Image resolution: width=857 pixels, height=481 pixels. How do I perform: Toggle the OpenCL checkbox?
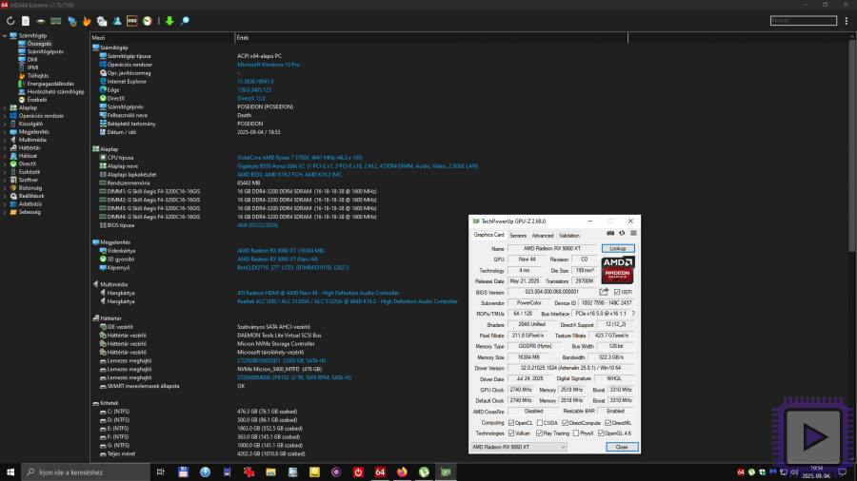(511, 423)
